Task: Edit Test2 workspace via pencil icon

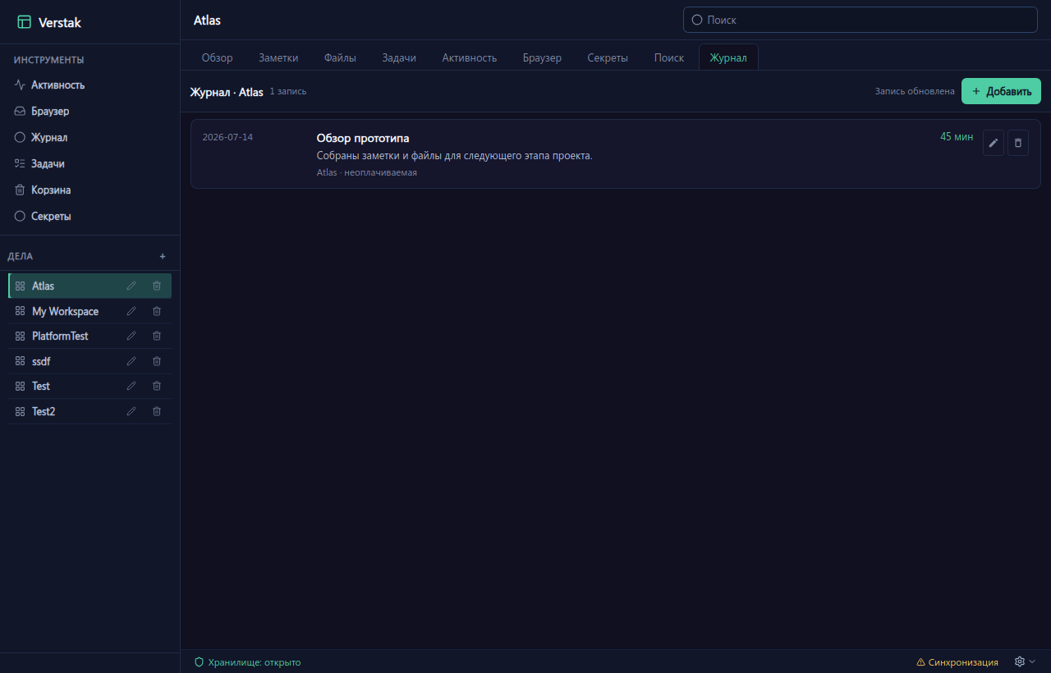Action: 131,411
